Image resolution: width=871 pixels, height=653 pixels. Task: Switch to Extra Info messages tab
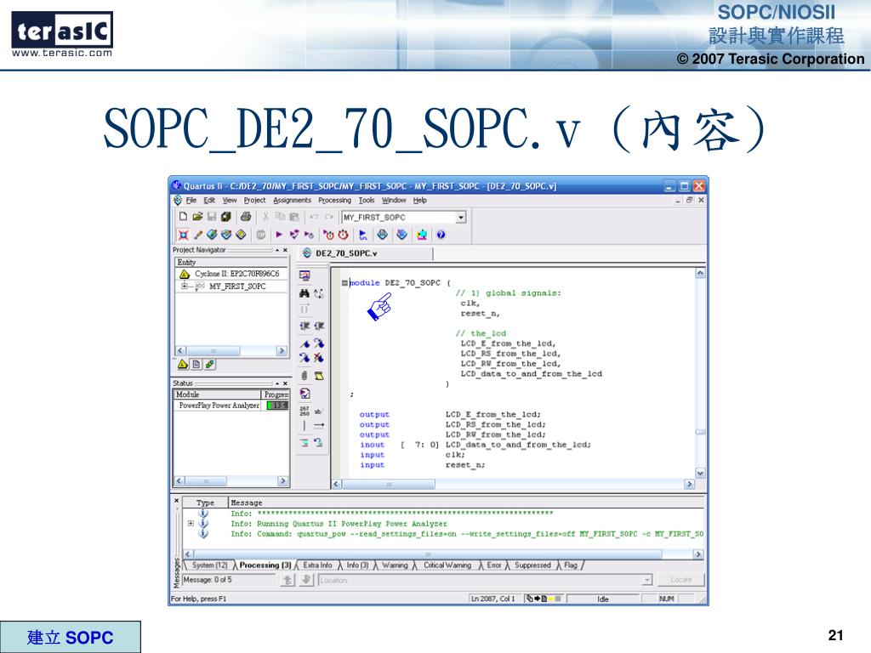click(318, 565)
